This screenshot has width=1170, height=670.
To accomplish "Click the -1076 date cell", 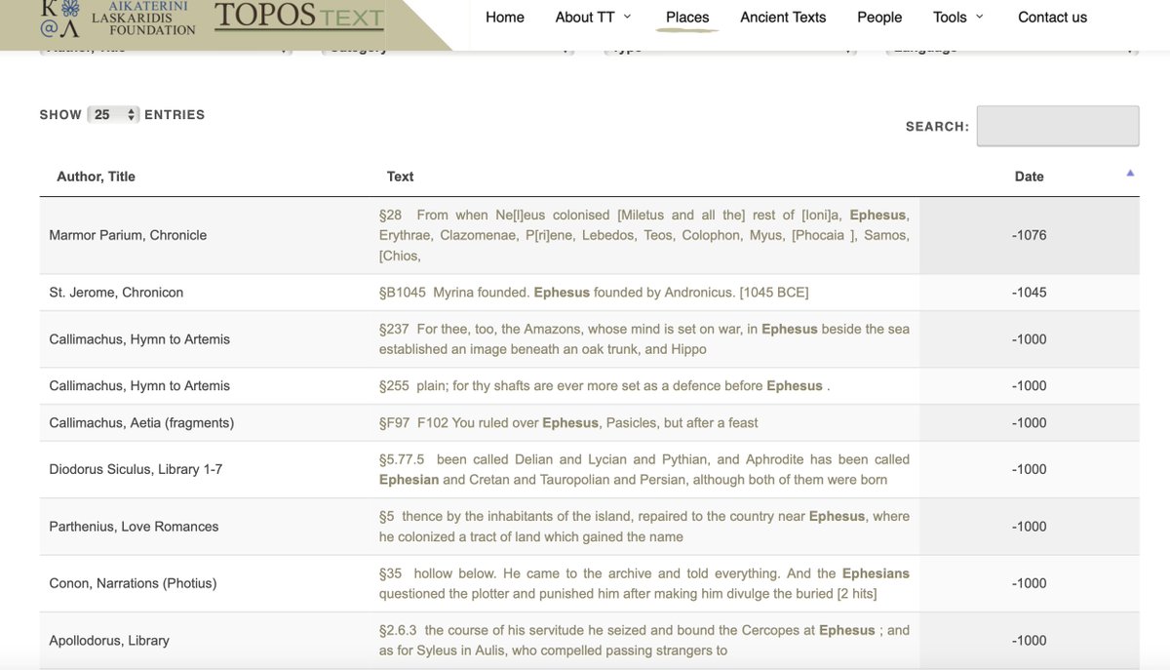I will point(1029,235).
